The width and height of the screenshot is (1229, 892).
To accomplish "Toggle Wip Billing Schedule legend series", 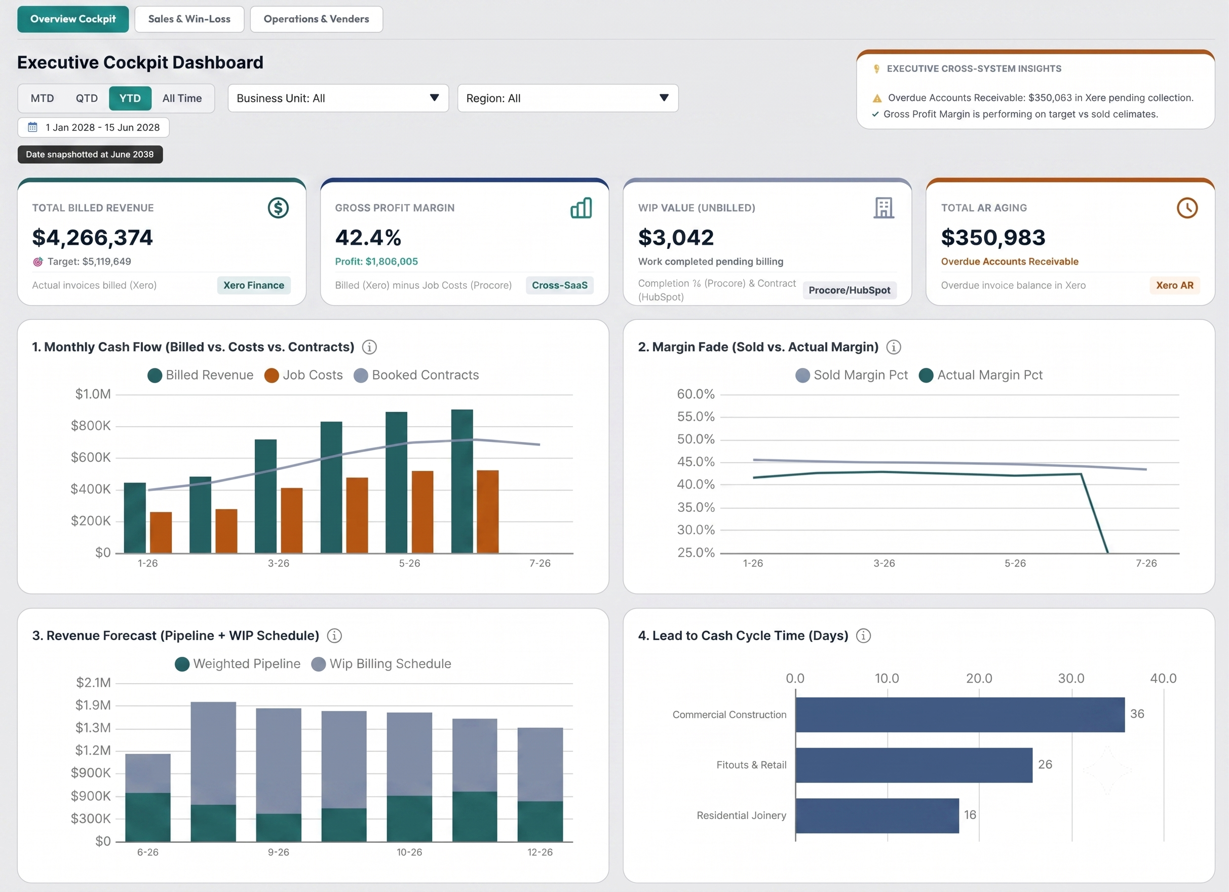I will coord(381,664).
